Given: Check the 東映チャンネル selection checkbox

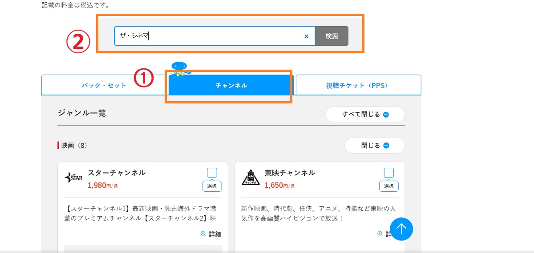Looking at the screenshot, I should point(388,173).
